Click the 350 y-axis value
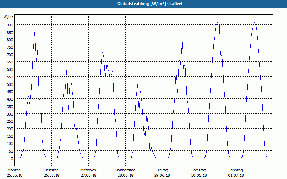Image resolution: width=287 pixels, height=179 pixels. click(x=10, y=106)
